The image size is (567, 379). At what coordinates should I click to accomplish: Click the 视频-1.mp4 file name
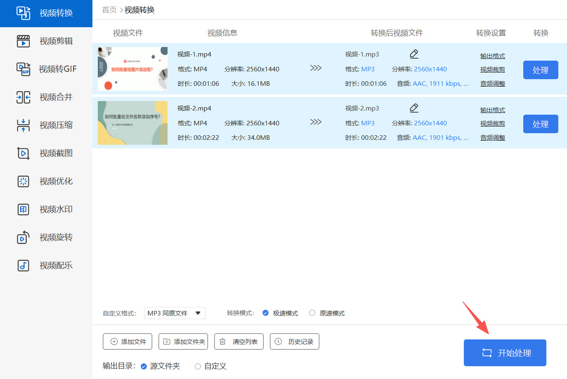point(194,54)
